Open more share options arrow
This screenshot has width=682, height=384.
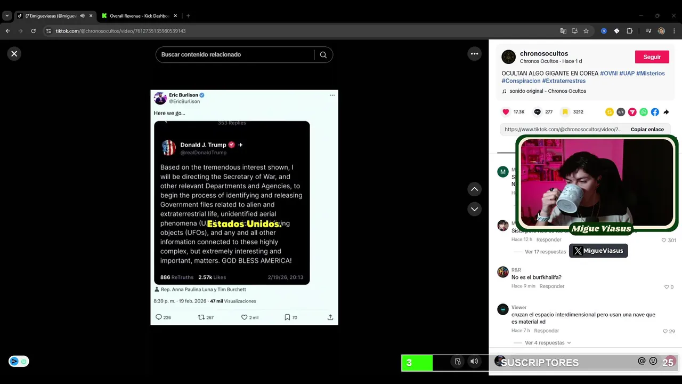coord(666,112)
